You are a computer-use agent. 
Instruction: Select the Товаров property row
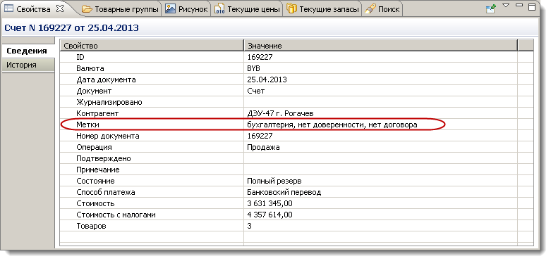click(296, 226)
